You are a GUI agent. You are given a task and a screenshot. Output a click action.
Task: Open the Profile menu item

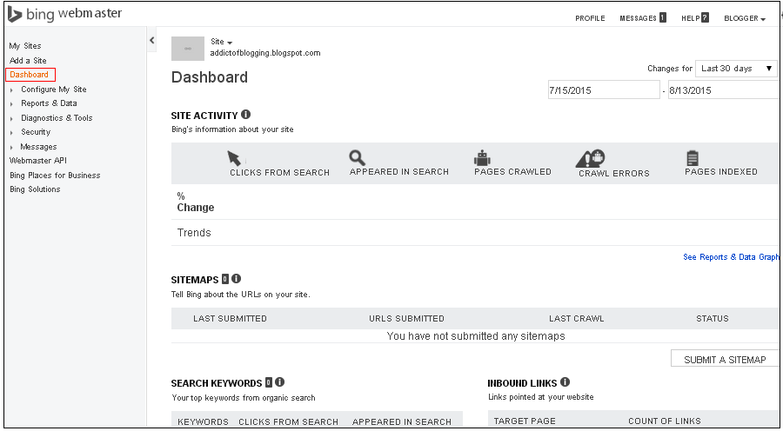pyautogui.click(x=590, y=18)
